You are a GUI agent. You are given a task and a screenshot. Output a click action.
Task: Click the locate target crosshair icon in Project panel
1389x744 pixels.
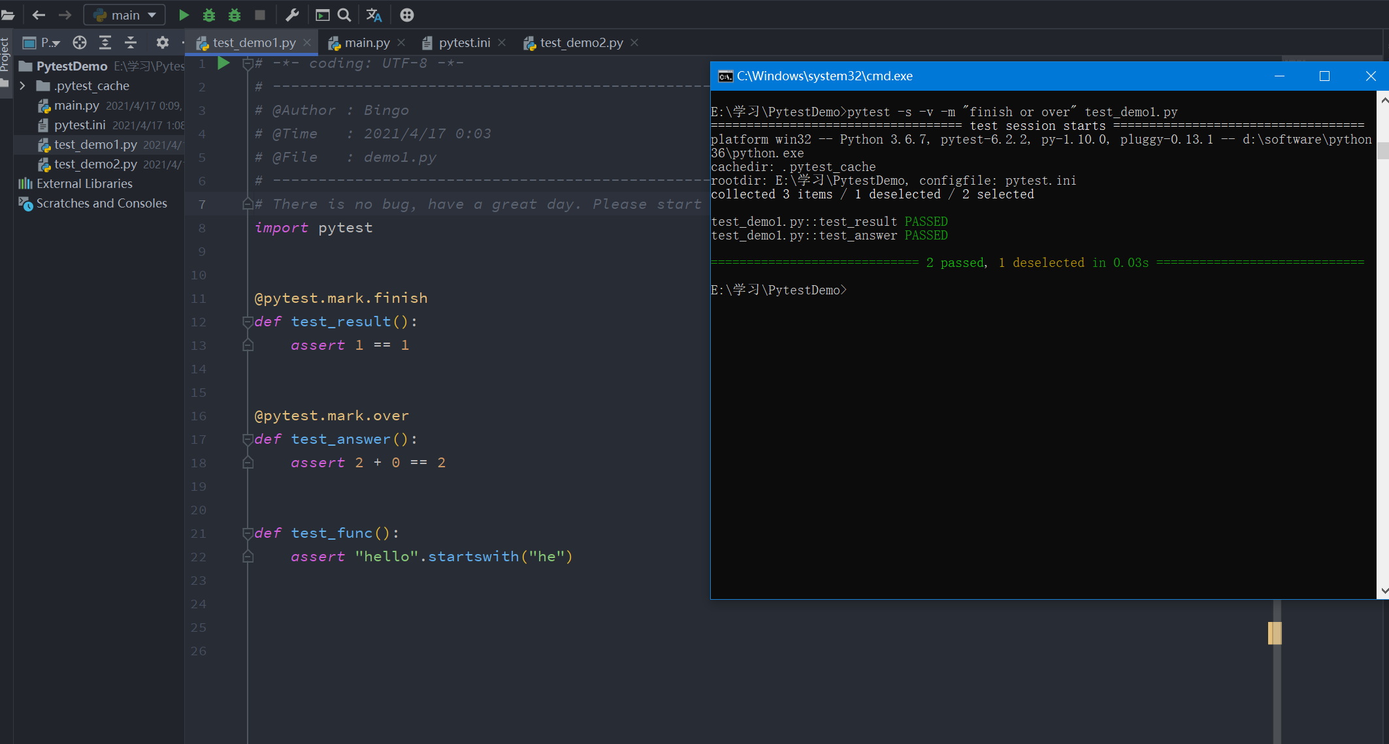(x=80, y=42)
